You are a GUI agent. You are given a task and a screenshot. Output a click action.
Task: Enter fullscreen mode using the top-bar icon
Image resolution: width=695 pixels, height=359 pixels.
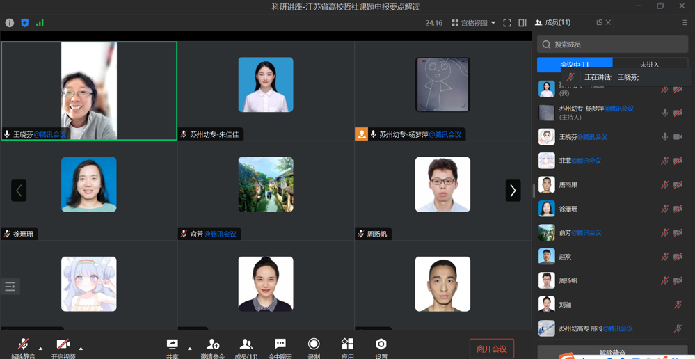click(507, 23)
